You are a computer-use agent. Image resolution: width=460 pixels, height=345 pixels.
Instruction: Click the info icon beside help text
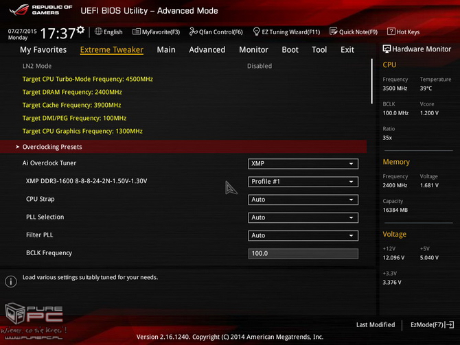pos(11,281)
